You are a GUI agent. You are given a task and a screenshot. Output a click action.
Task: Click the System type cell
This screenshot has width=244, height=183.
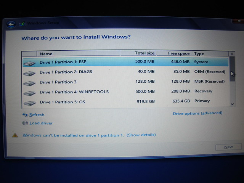[x=201, y=62]
